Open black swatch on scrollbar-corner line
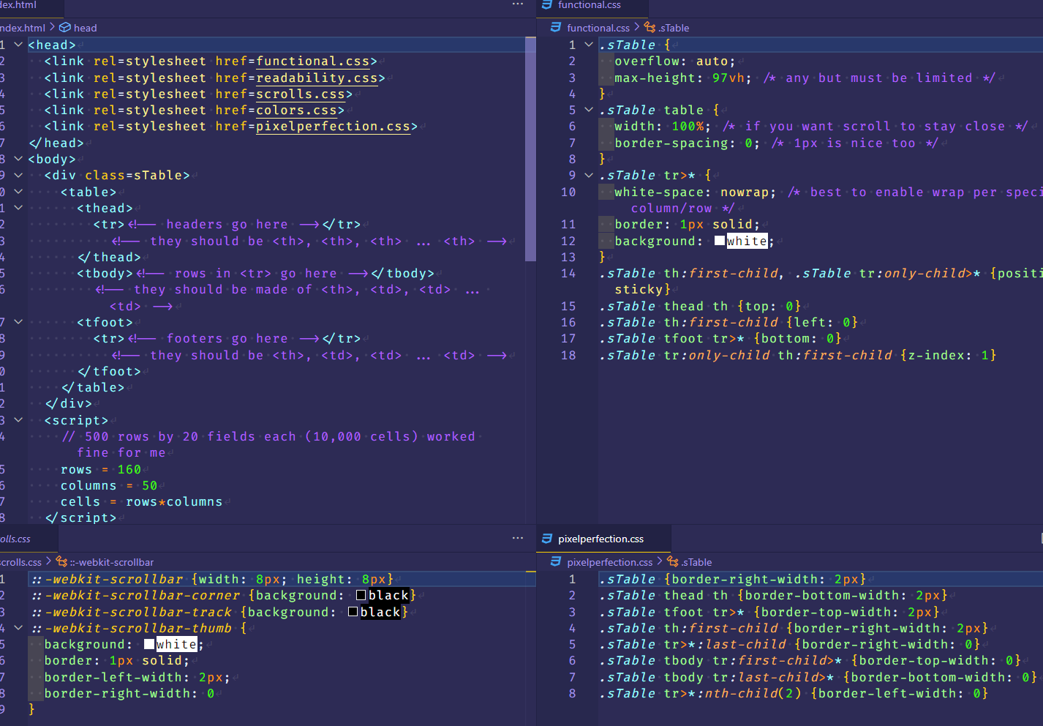The width and height of the screenshot is (1043, 726). pos(361,595)
